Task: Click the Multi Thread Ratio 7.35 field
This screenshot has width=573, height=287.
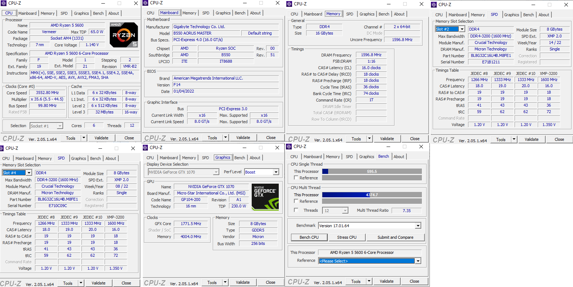Action: [x=407, y=211]
